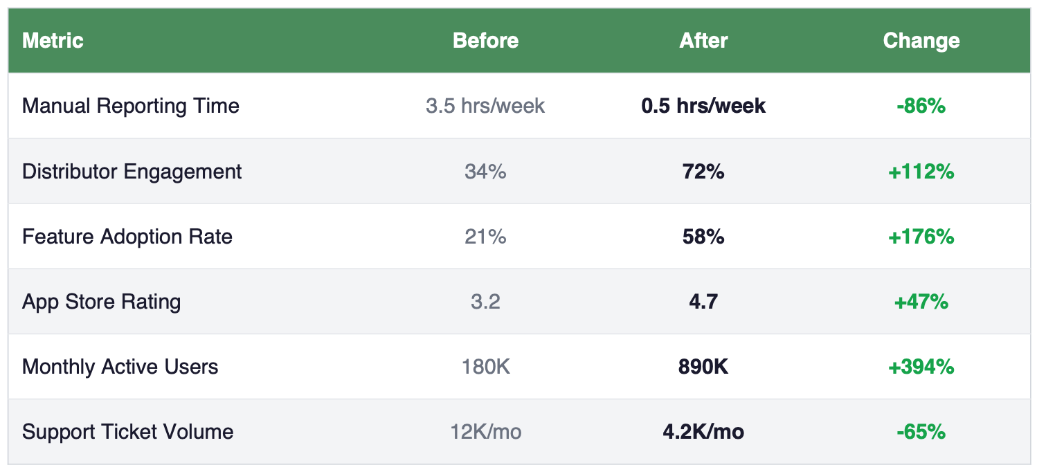Click the Before column header
The image size is (1037, 472).
pos(485,41)
